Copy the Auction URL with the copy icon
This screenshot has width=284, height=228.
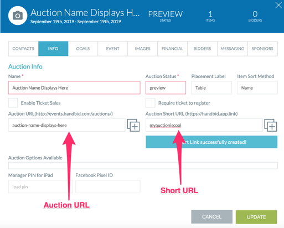click(133, 125)
